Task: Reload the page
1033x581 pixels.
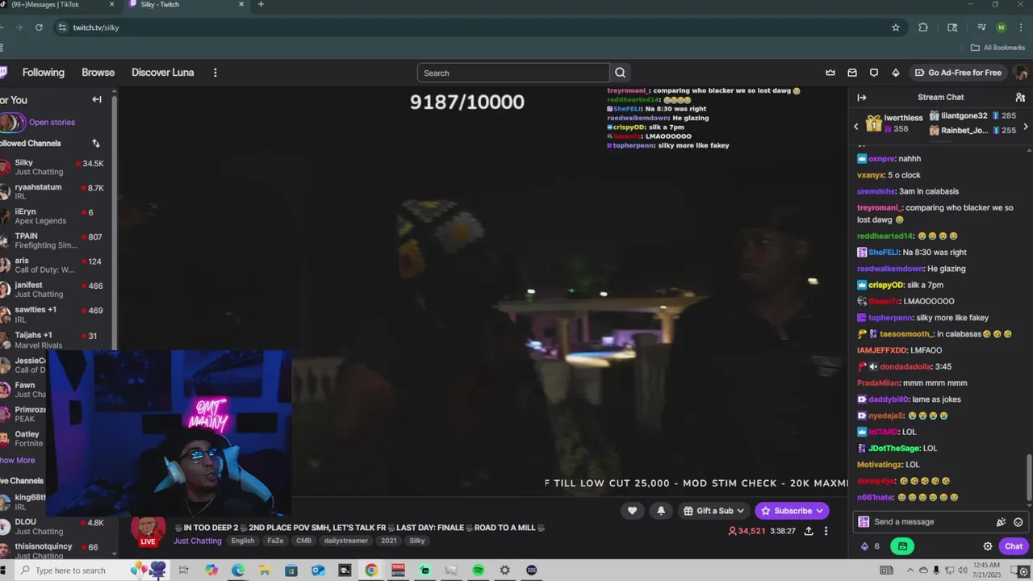Action: click(39, 27)
